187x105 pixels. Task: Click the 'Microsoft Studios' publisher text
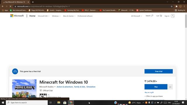(46, 87)
